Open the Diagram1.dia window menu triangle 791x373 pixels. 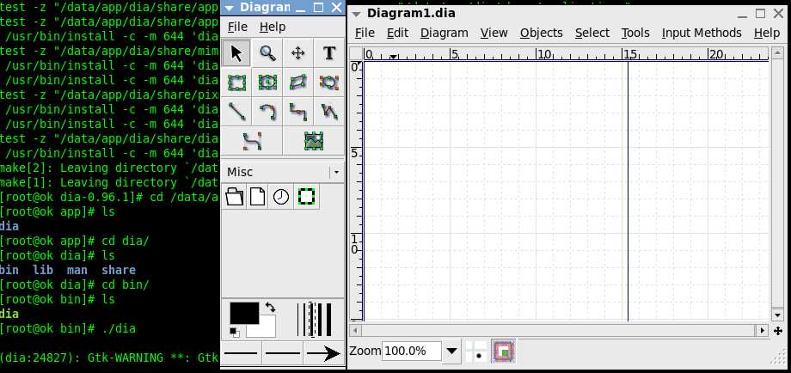pyautogui.click(x=357, y=14)
